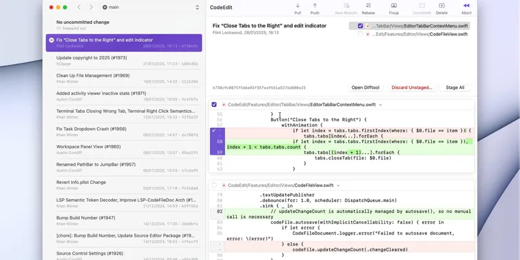
Task: Go back with left chevron arrow
Action: tap(79, 8)
